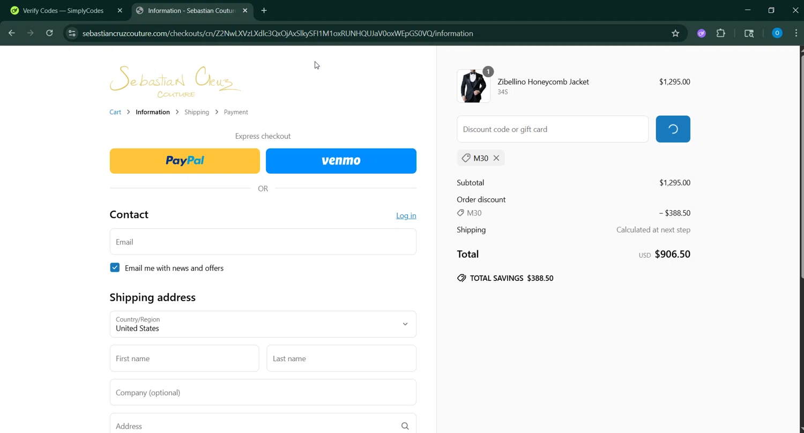Viewport: 804px width, 433px height.
Task: Click the Shipping breadcrumb step
Action: pos(197,112)
